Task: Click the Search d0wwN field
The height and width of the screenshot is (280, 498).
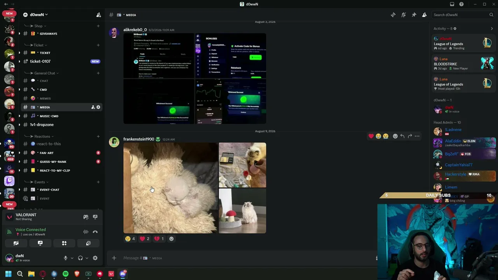Action: click(x=463, y=15)
